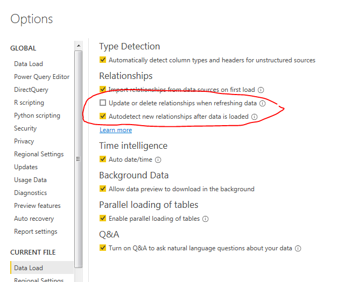Open Updates options
This screenshot has height=282, width=359.
tap(26, 167)
